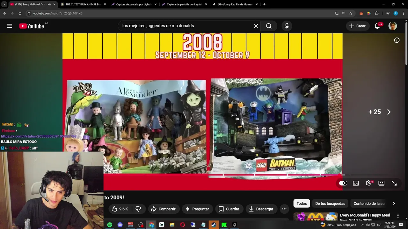Clear the search box with the X
The height and width of the screenshot is (229, 408).
point(256,26)
